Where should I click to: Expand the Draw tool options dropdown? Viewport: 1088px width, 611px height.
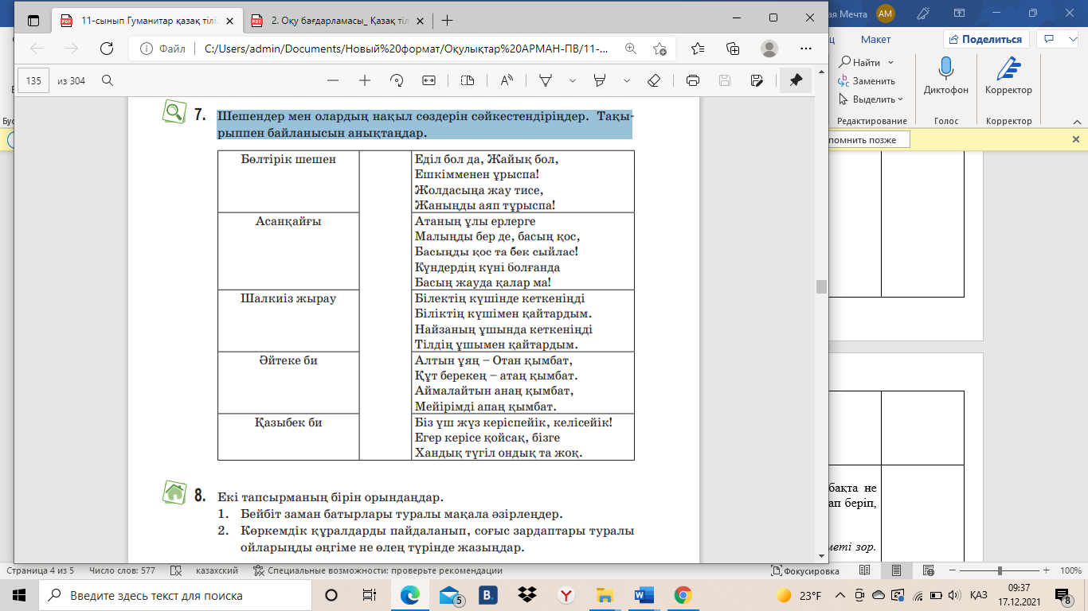572,80
